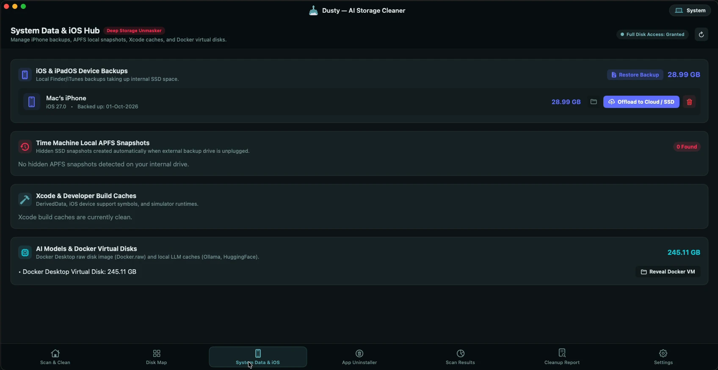The image size is (718, 370).
Task: Click the iOS & iPadOS Device Backups heading
Action: [82, 71]
